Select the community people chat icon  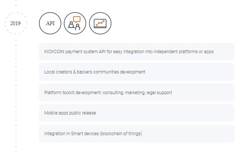click(x=75, y=23)
